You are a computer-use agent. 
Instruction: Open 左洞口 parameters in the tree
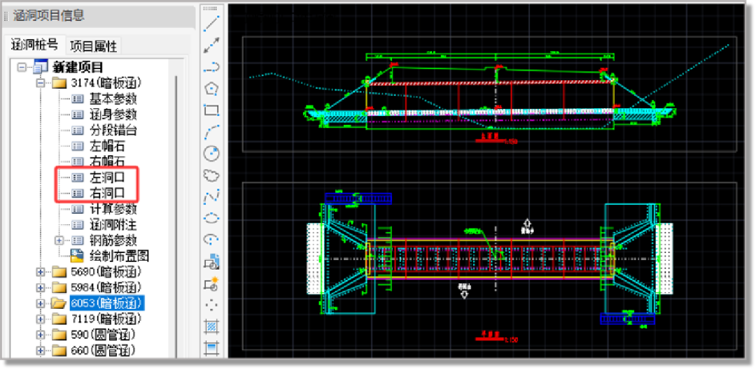(107, 178)
